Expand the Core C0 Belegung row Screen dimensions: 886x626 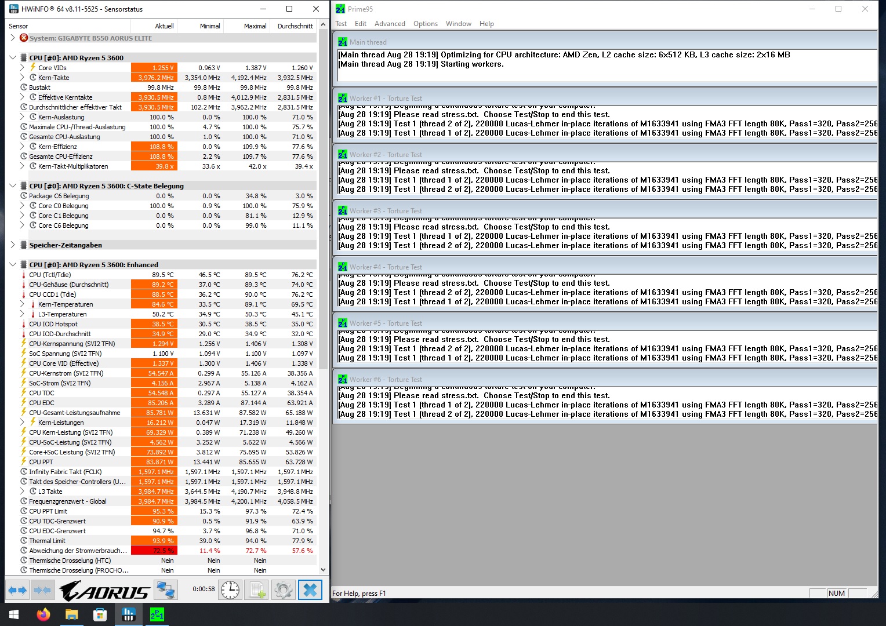point(22,205)
